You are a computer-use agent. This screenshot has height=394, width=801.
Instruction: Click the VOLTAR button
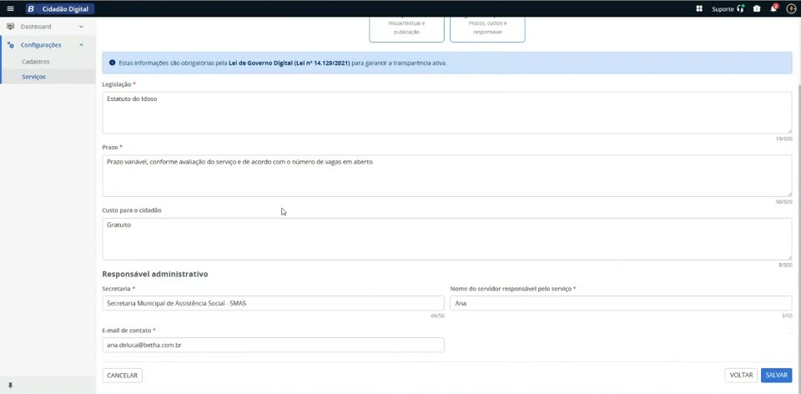pyautogui.click(x=741, y=375)
